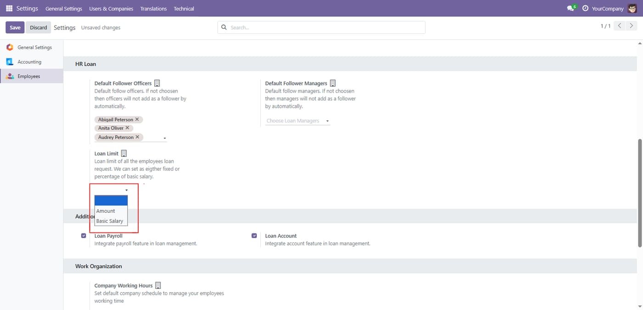Toggle the Loan Payroll checkbox

(x=84, y=236)
